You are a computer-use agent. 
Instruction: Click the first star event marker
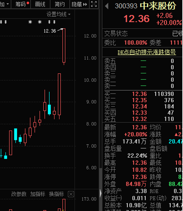point(30,22)
